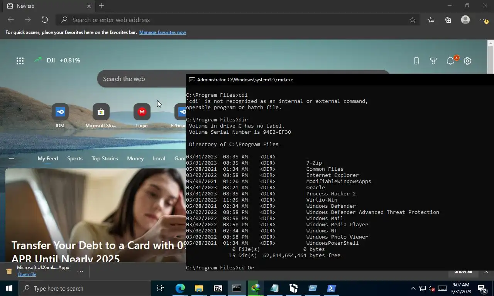
Task: Open 7-Zip from the taskbar
Action: (x=218, y=288)
